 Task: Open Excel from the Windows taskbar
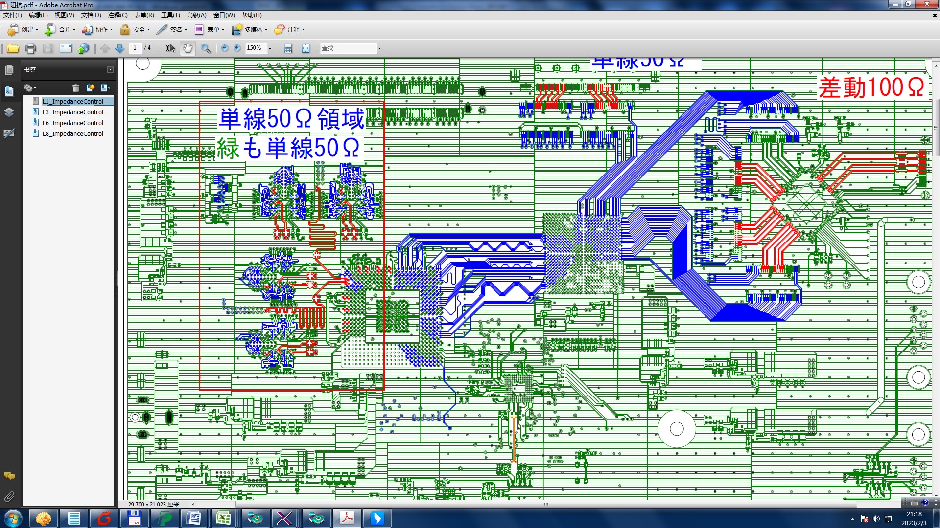click(x=224, y=518)
